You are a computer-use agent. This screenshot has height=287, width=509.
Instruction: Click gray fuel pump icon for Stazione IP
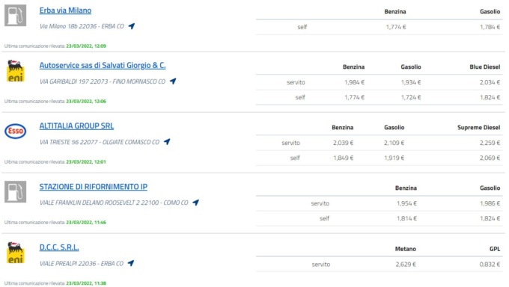point(15,191)
